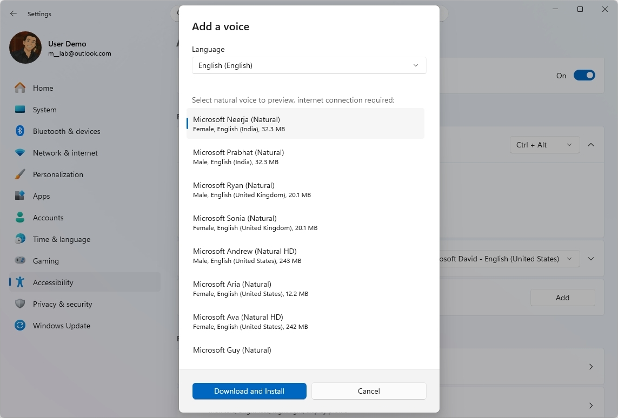Select Microsoft Neerja (Natural) voice

click(x=305, y=124)
